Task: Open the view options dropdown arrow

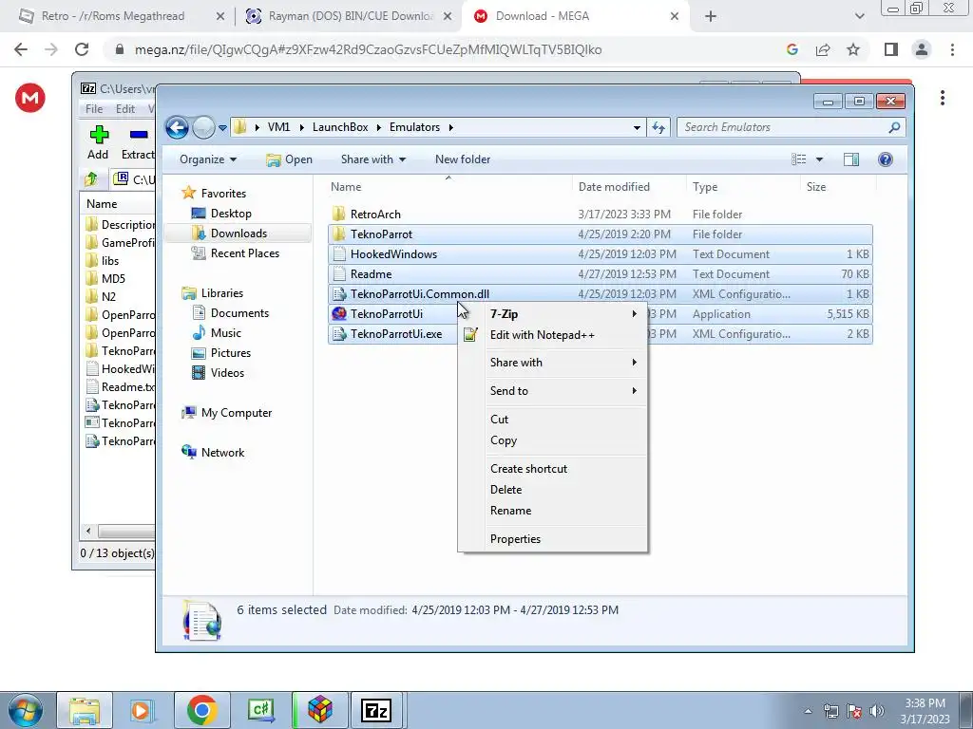Action: click(x=819, y=159)
